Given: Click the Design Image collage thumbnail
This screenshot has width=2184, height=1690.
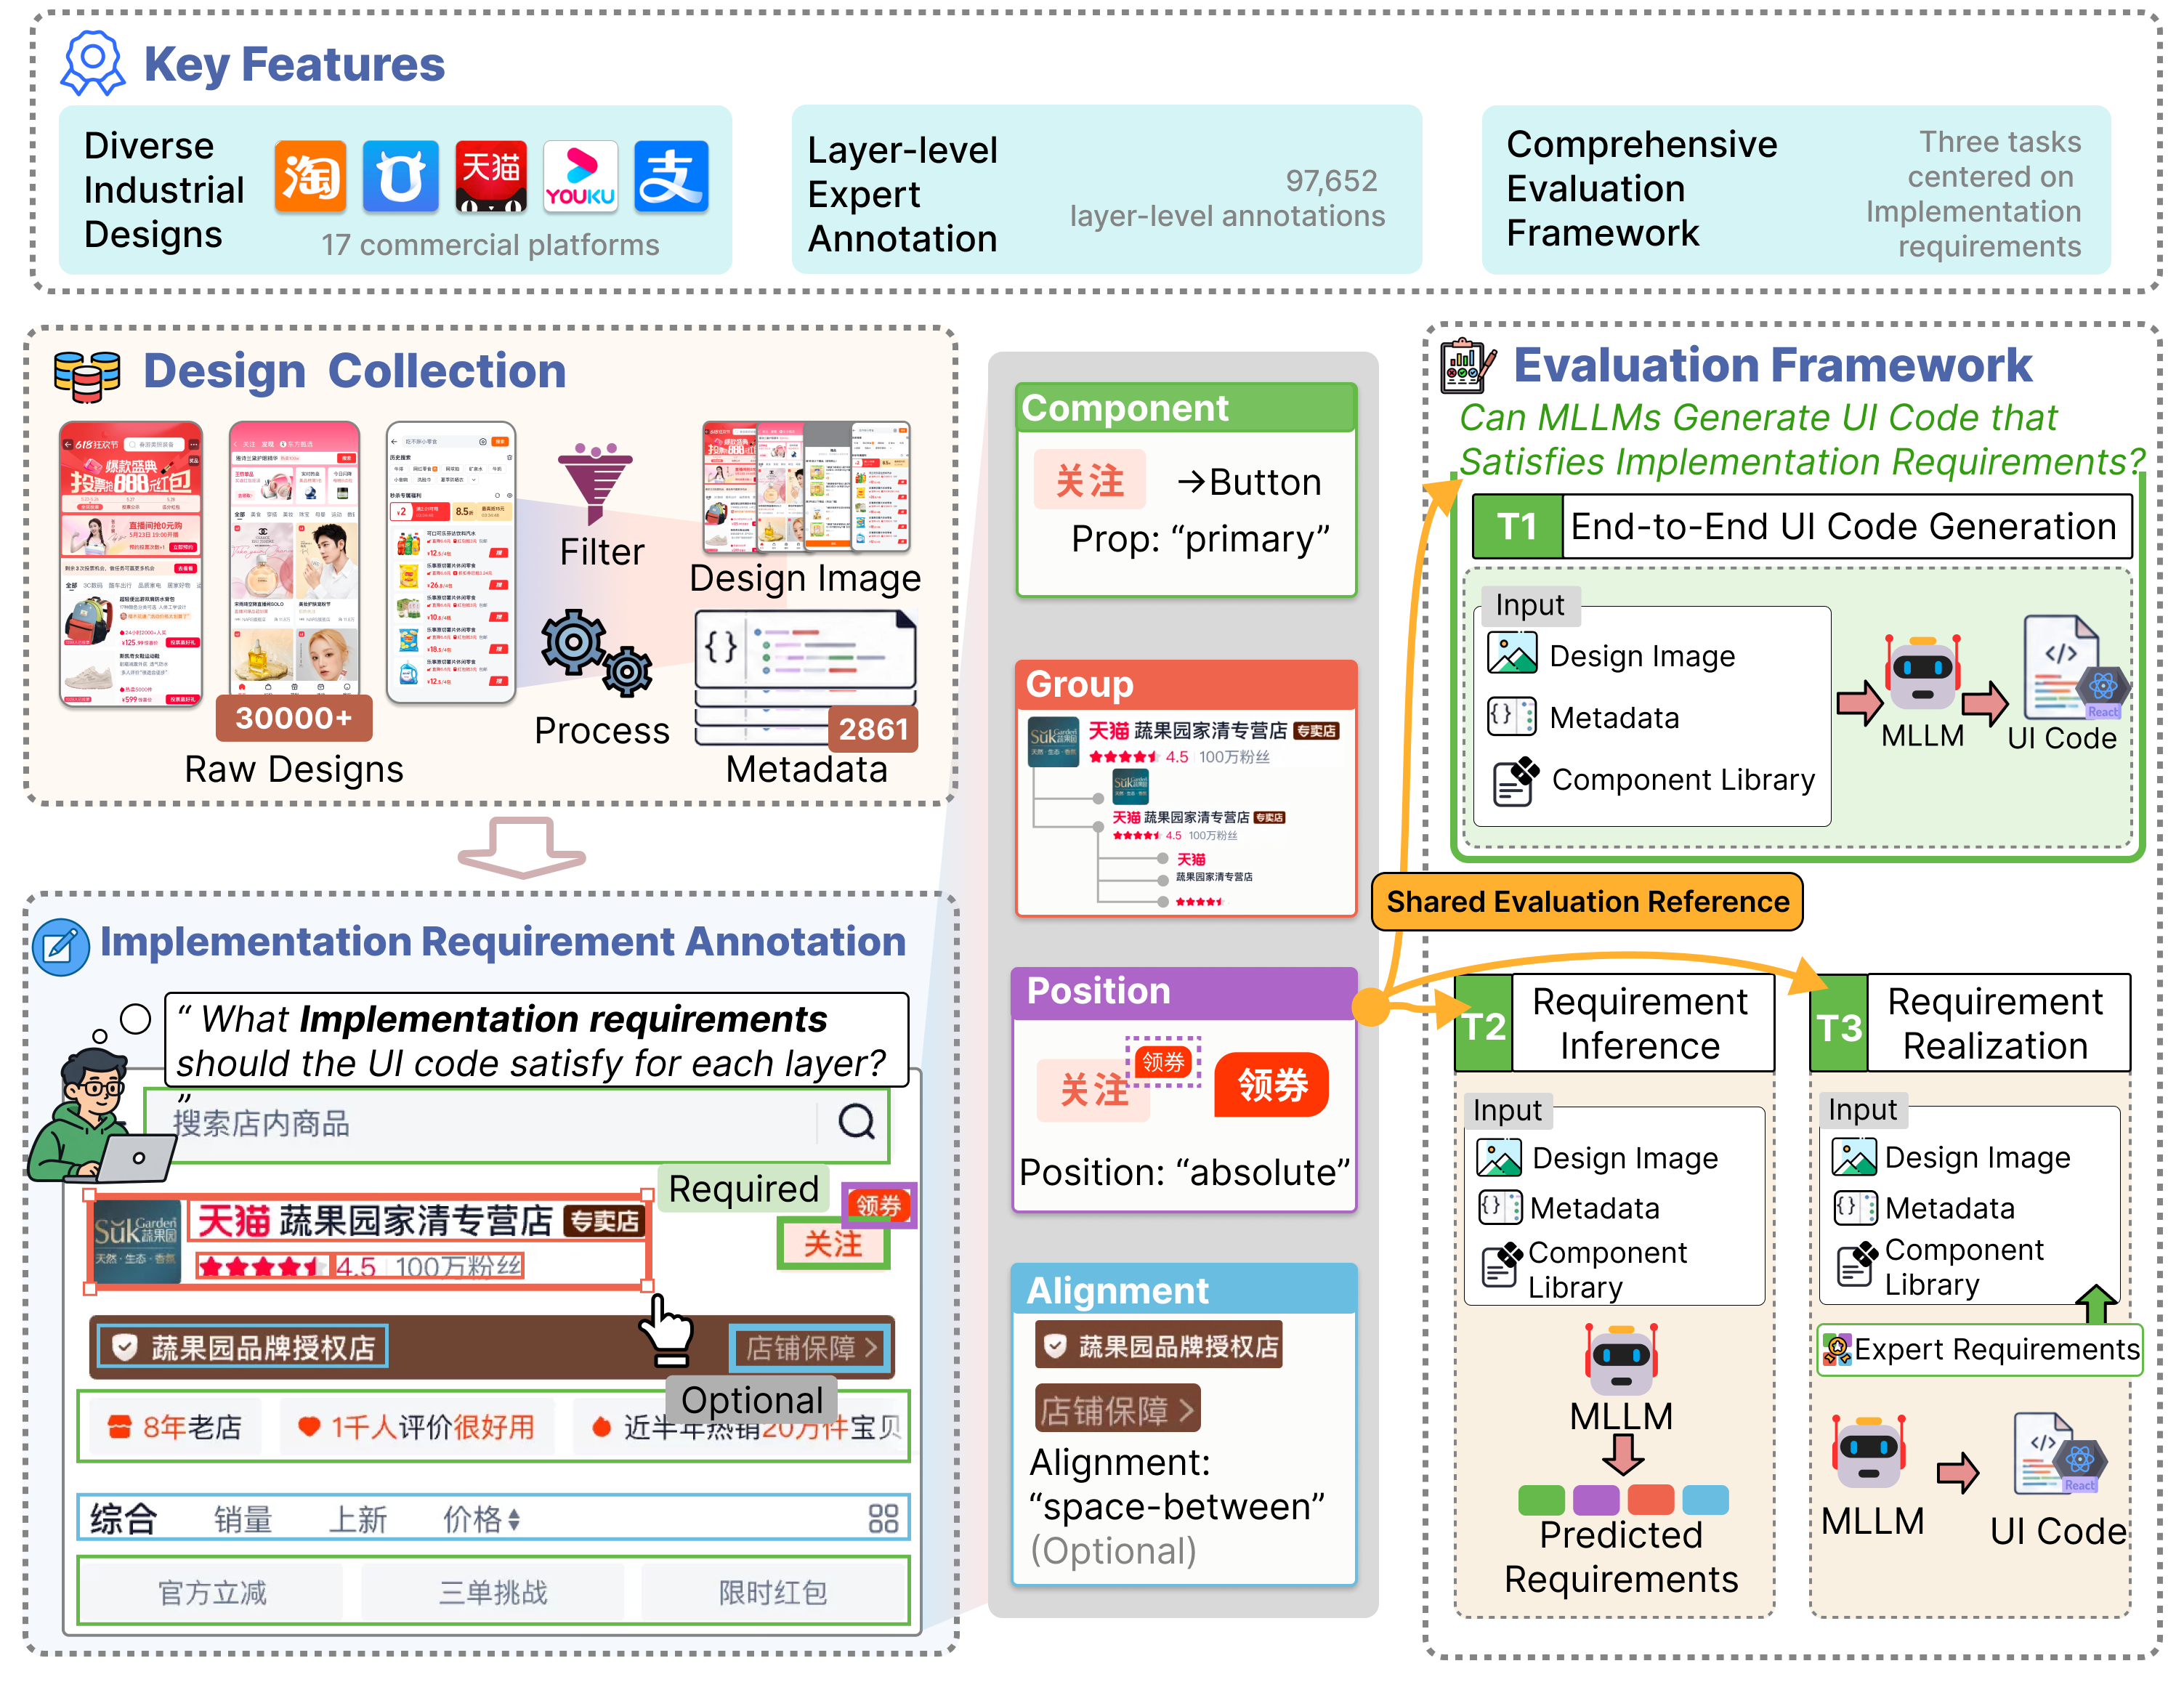Looking at the screenshot, I should coord(806,488).
